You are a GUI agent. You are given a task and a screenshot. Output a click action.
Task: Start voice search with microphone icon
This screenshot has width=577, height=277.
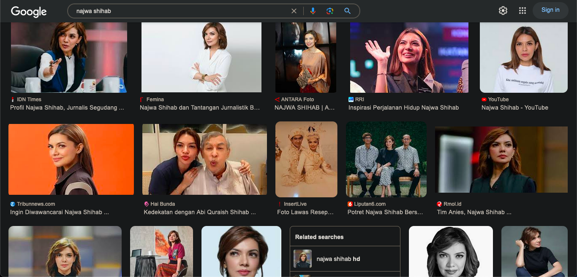(313, 11)
